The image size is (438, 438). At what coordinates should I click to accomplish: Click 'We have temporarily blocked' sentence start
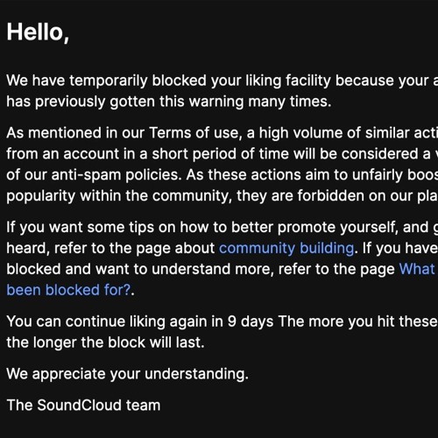tap(107, 81)
